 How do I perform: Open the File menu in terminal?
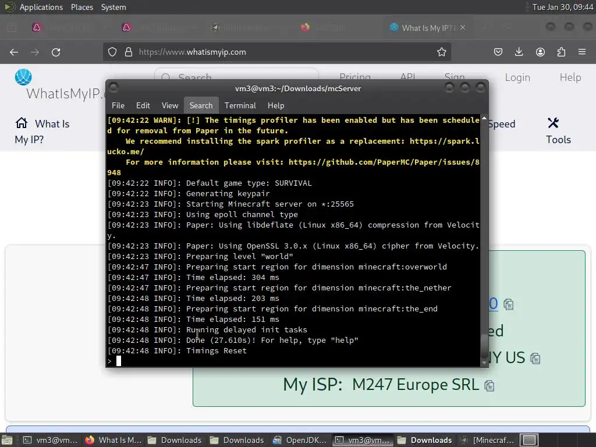pyautogui.click(x=118, y=106)
